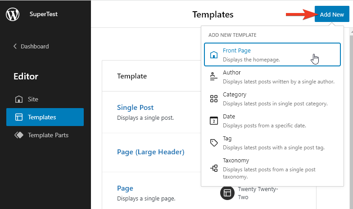Viewport: 353px width, 209px height.
Task: Open Template Parts in sidebar
Action: point(48,135)
